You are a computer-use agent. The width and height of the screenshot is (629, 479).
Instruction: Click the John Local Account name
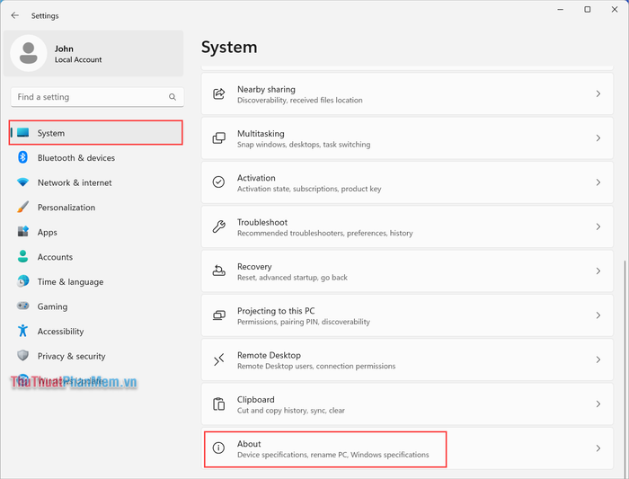pyautogui.click(x=78, y=54)
